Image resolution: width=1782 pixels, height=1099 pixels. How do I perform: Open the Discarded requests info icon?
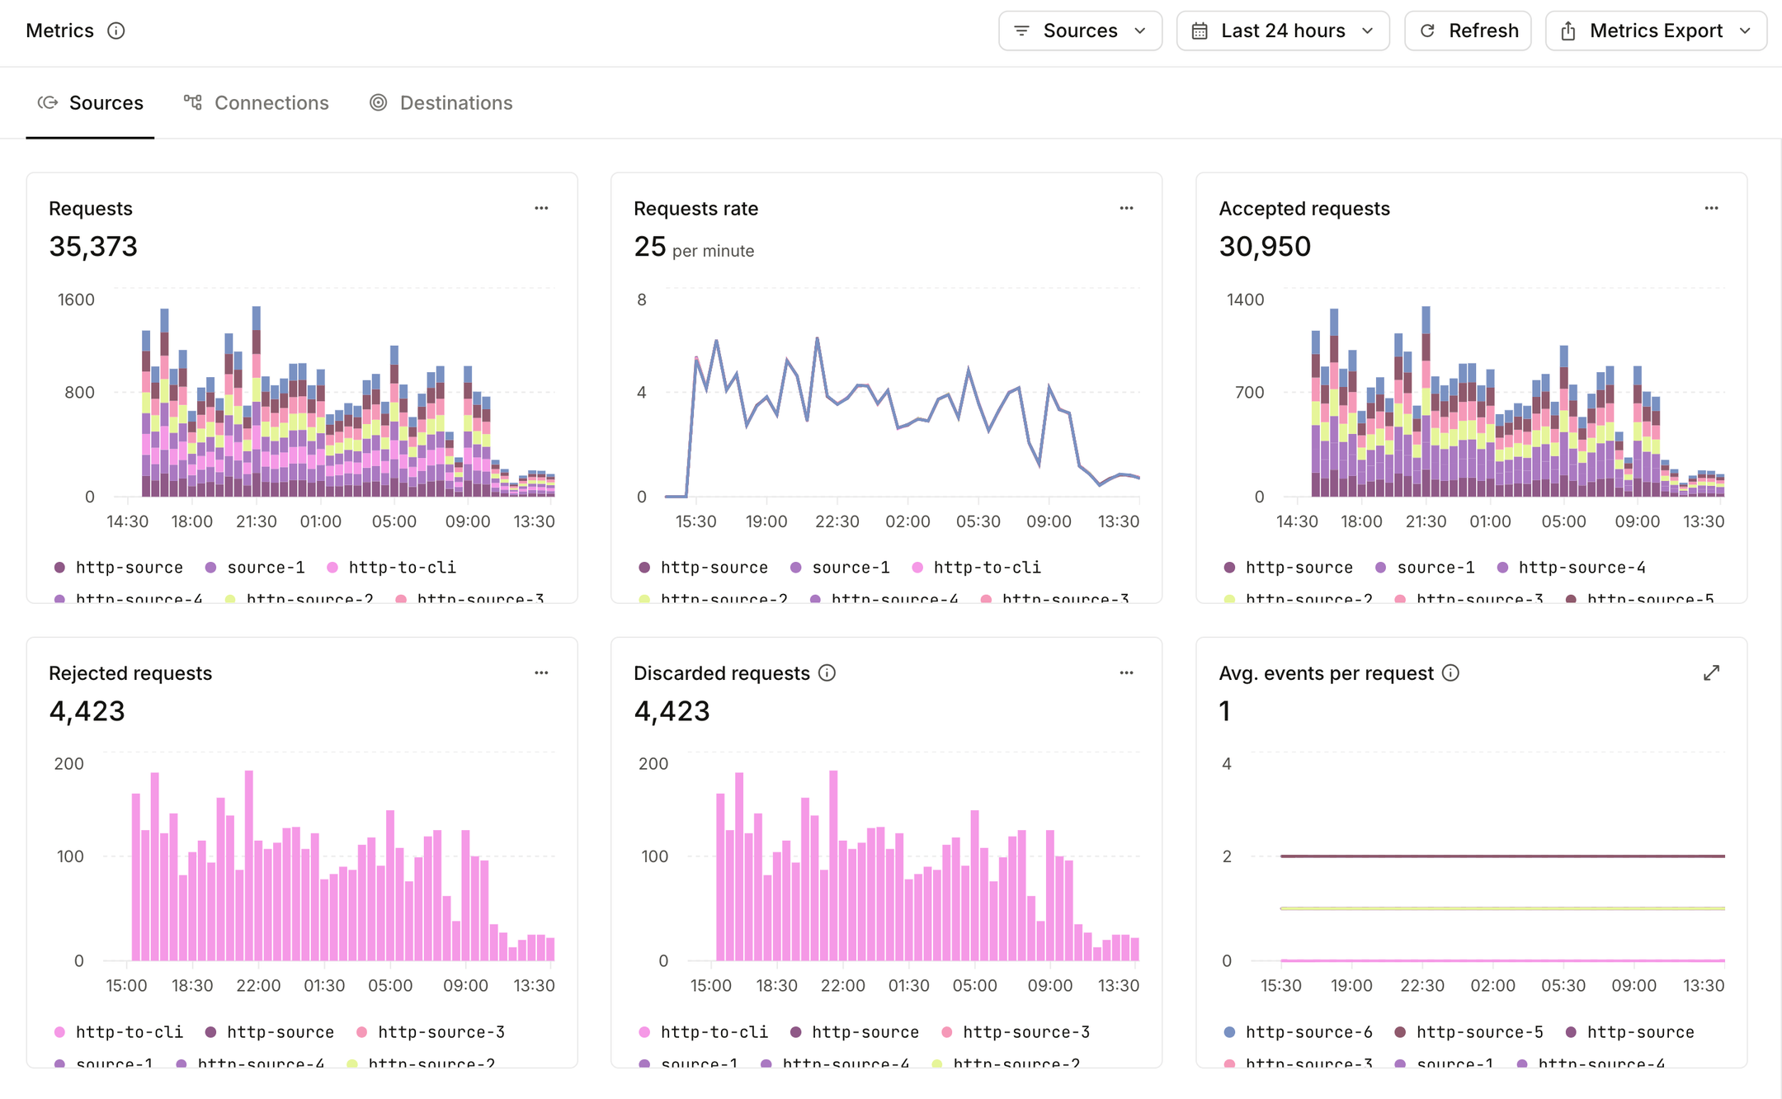827,672
